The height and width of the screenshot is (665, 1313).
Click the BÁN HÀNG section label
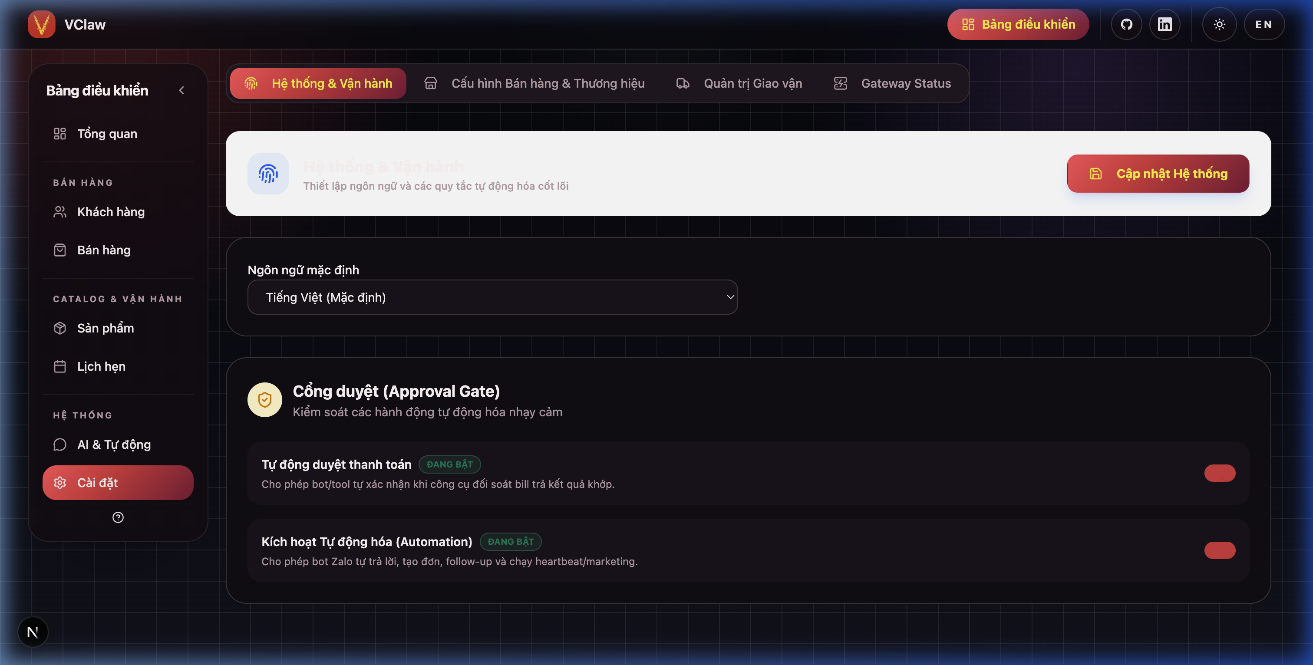click(83, 182)
